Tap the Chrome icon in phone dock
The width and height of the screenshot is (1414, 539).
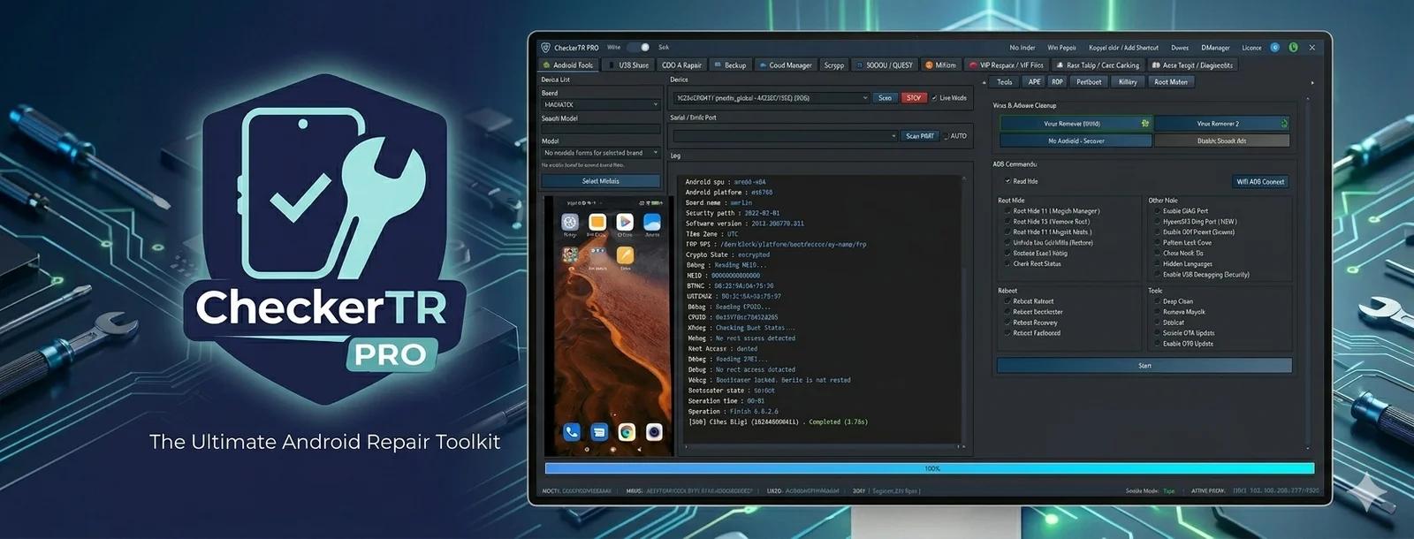pyautogui.click(x=627, y=432)
